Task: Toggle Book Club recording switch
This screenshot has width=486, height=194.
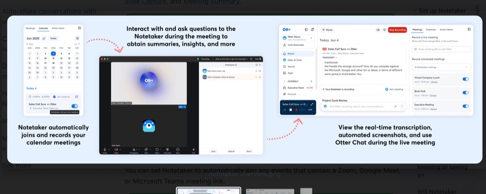Action: click(x=466, y=93)
